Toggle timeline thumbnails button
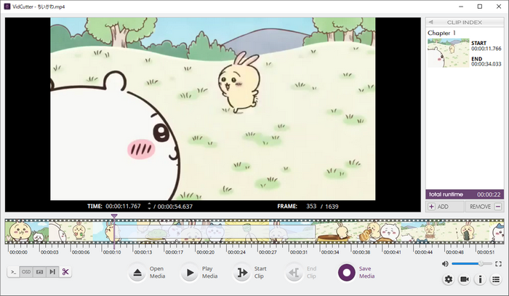Viewport: 509px width, 296px height. point(39,272)
